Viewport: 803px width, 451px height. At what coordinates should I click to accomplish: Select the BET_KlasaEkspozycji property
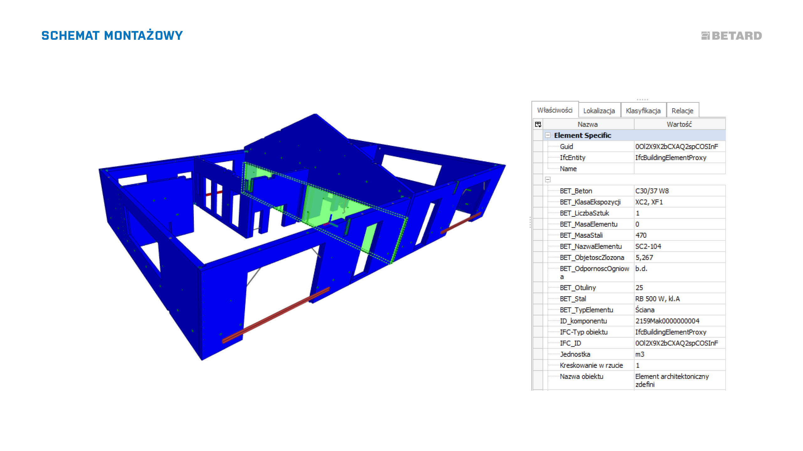[590, 202]
